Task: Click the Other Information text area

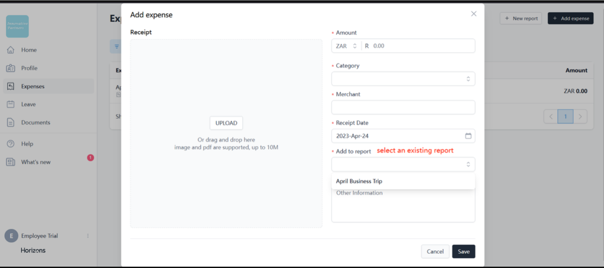Action: pos(403,206)
